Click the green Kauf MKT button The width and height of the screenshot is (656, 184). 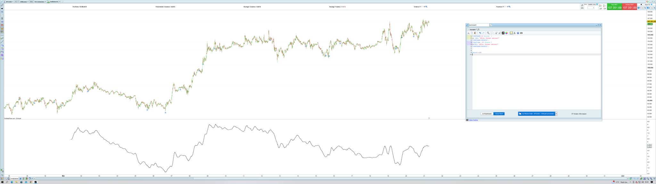(614, 7)
